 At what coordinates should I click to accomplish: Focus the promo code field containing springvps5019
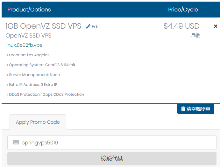tap(112, 143)
